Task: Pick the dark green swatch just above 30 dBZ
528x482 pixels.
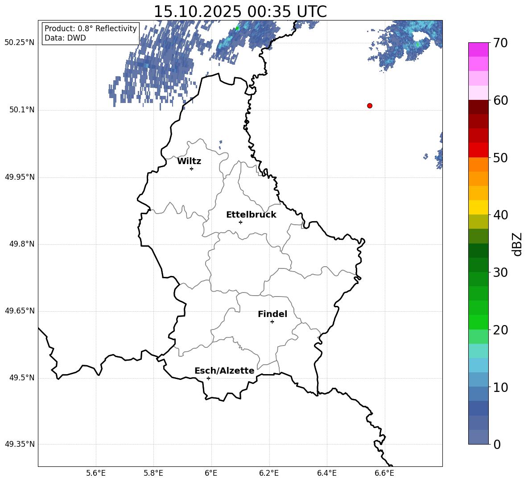Action: click(478, 265)
